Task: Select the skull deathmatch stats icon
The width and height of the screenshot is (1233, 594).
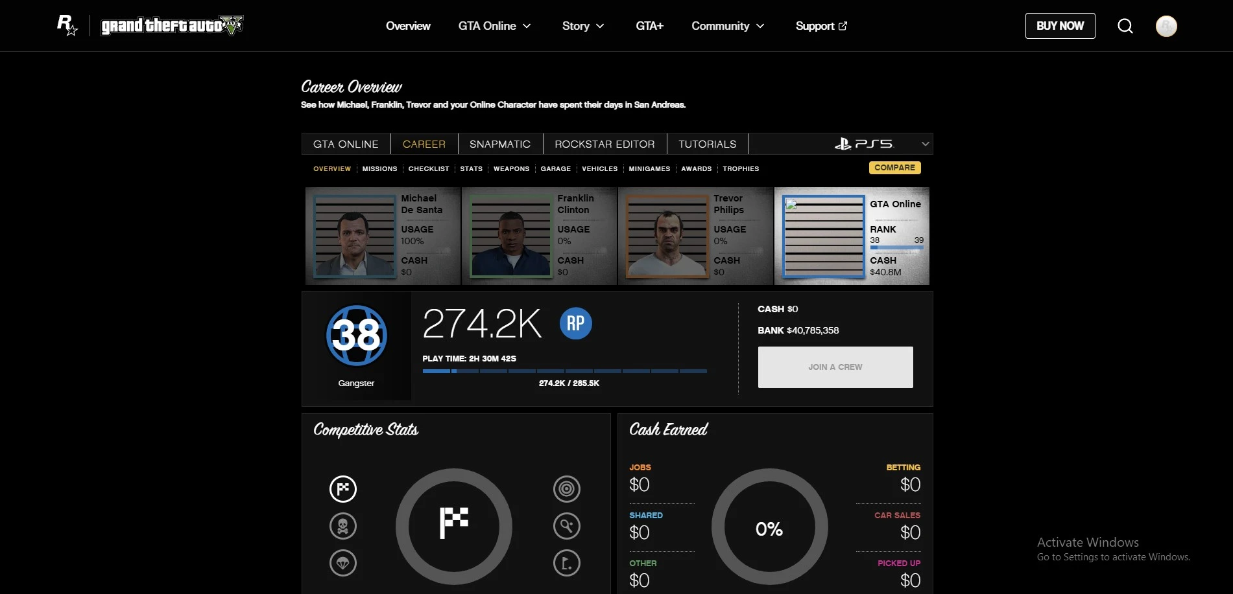Action: point(343,526)
